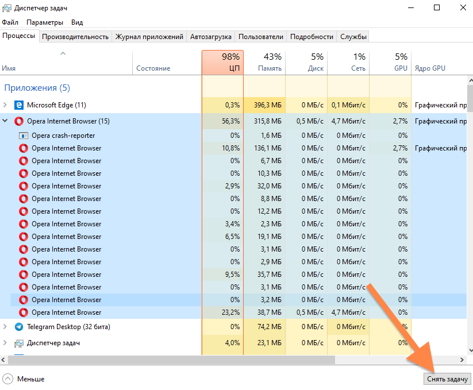The width and height of the screenshot is (473, 390).
Task: Select the Процессы tab
Action: pos(19,36)
